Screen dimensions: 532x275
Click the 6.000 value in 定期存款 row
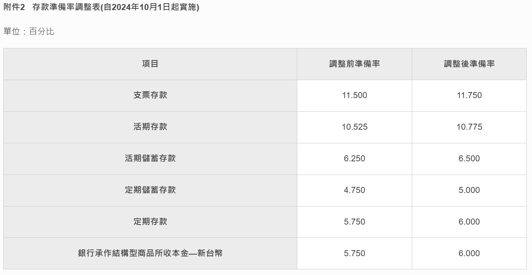(469, 222)
